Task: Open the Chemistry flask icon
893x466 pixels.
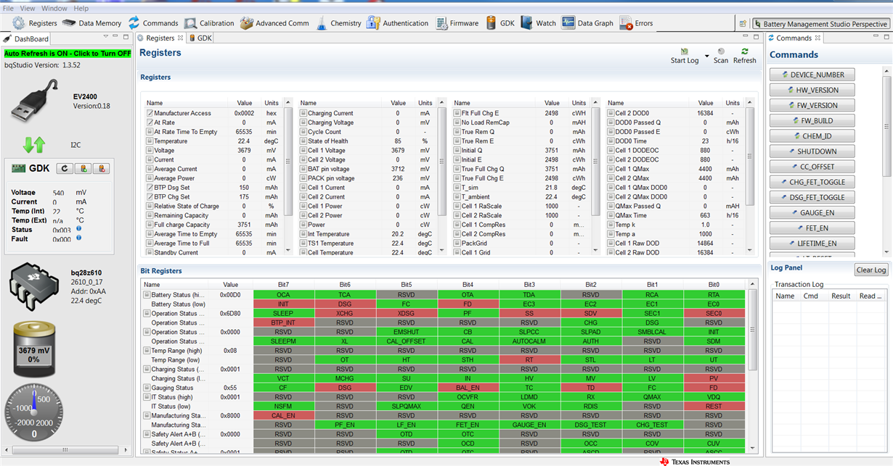Action: 321,23
